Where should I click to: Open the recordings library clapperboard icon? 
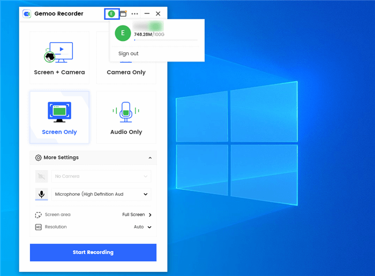tap(123, 13)
